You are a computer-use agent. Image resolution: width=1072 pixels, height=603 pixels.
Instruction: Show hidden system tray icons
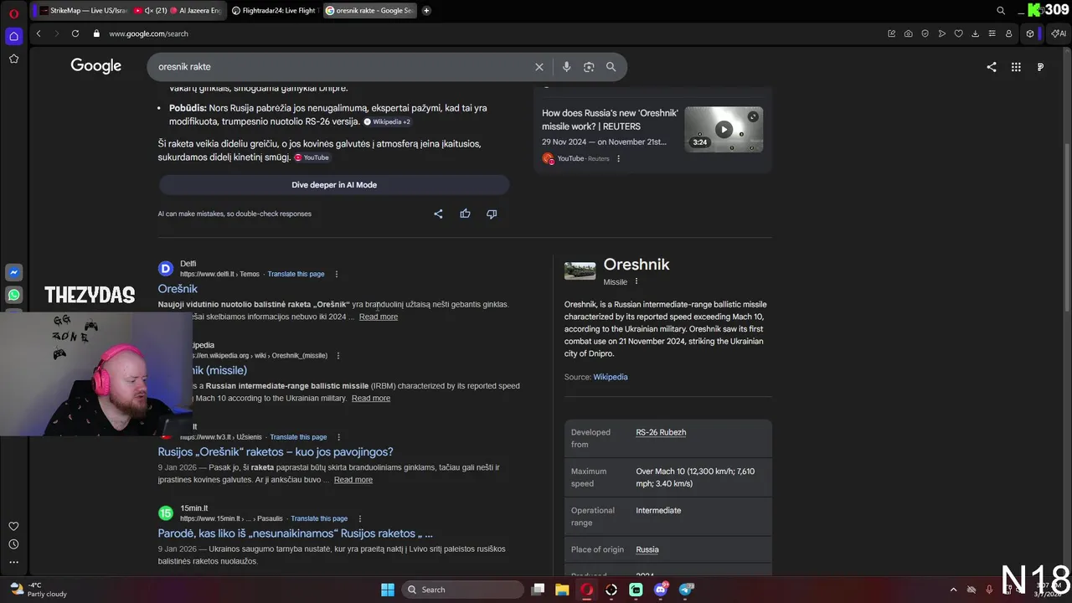(953, 590)
